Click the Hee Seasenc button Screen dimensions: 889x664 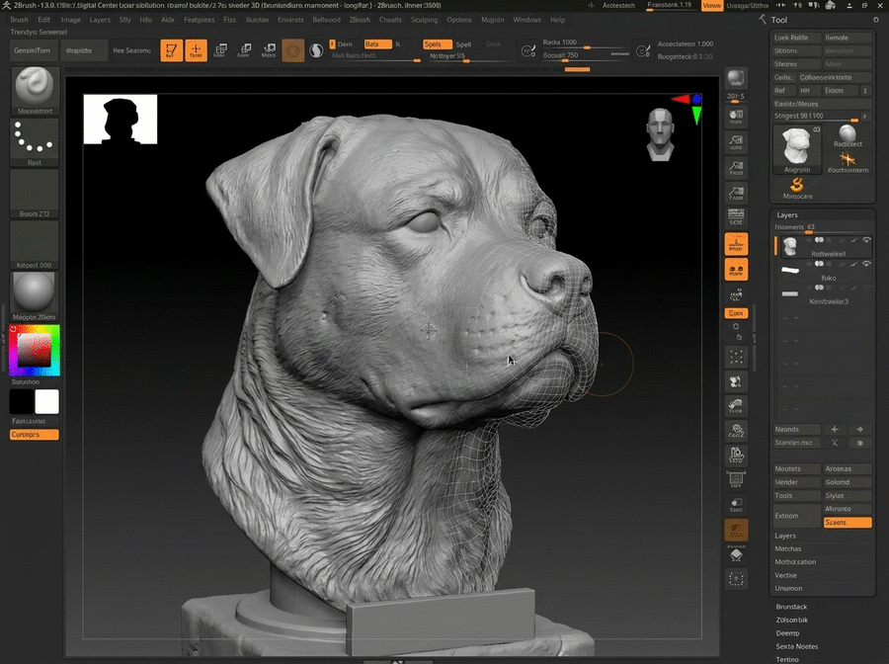pyautogui.click(x=131, y=50)
